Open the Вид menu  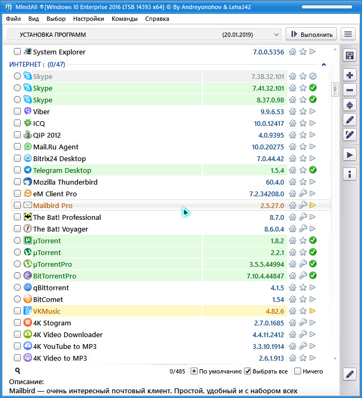(34, 19)
